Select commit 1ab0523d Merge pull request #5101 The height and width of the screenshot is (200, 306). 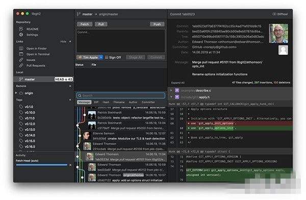(x=120, y=157)
